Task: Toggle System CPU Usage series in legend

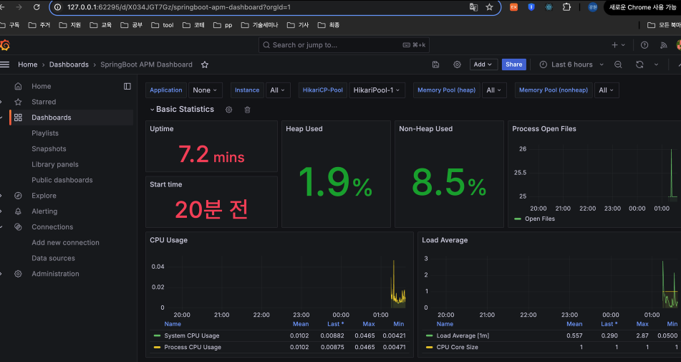Action: pos(191,335)
